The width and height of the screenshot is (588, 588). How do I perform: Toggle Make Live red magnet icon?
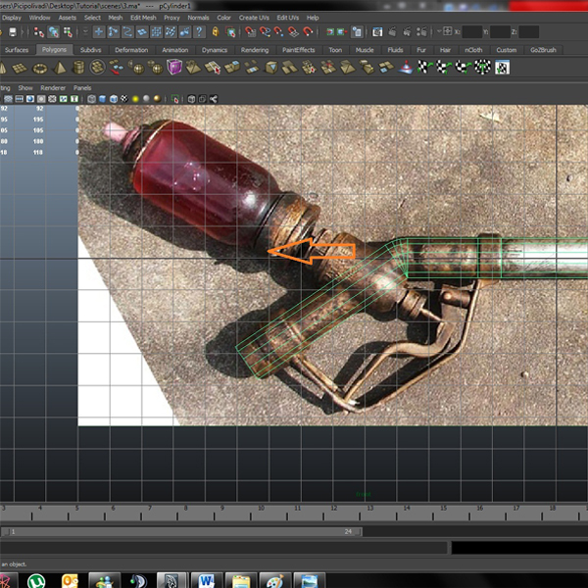tap(308, 32)
